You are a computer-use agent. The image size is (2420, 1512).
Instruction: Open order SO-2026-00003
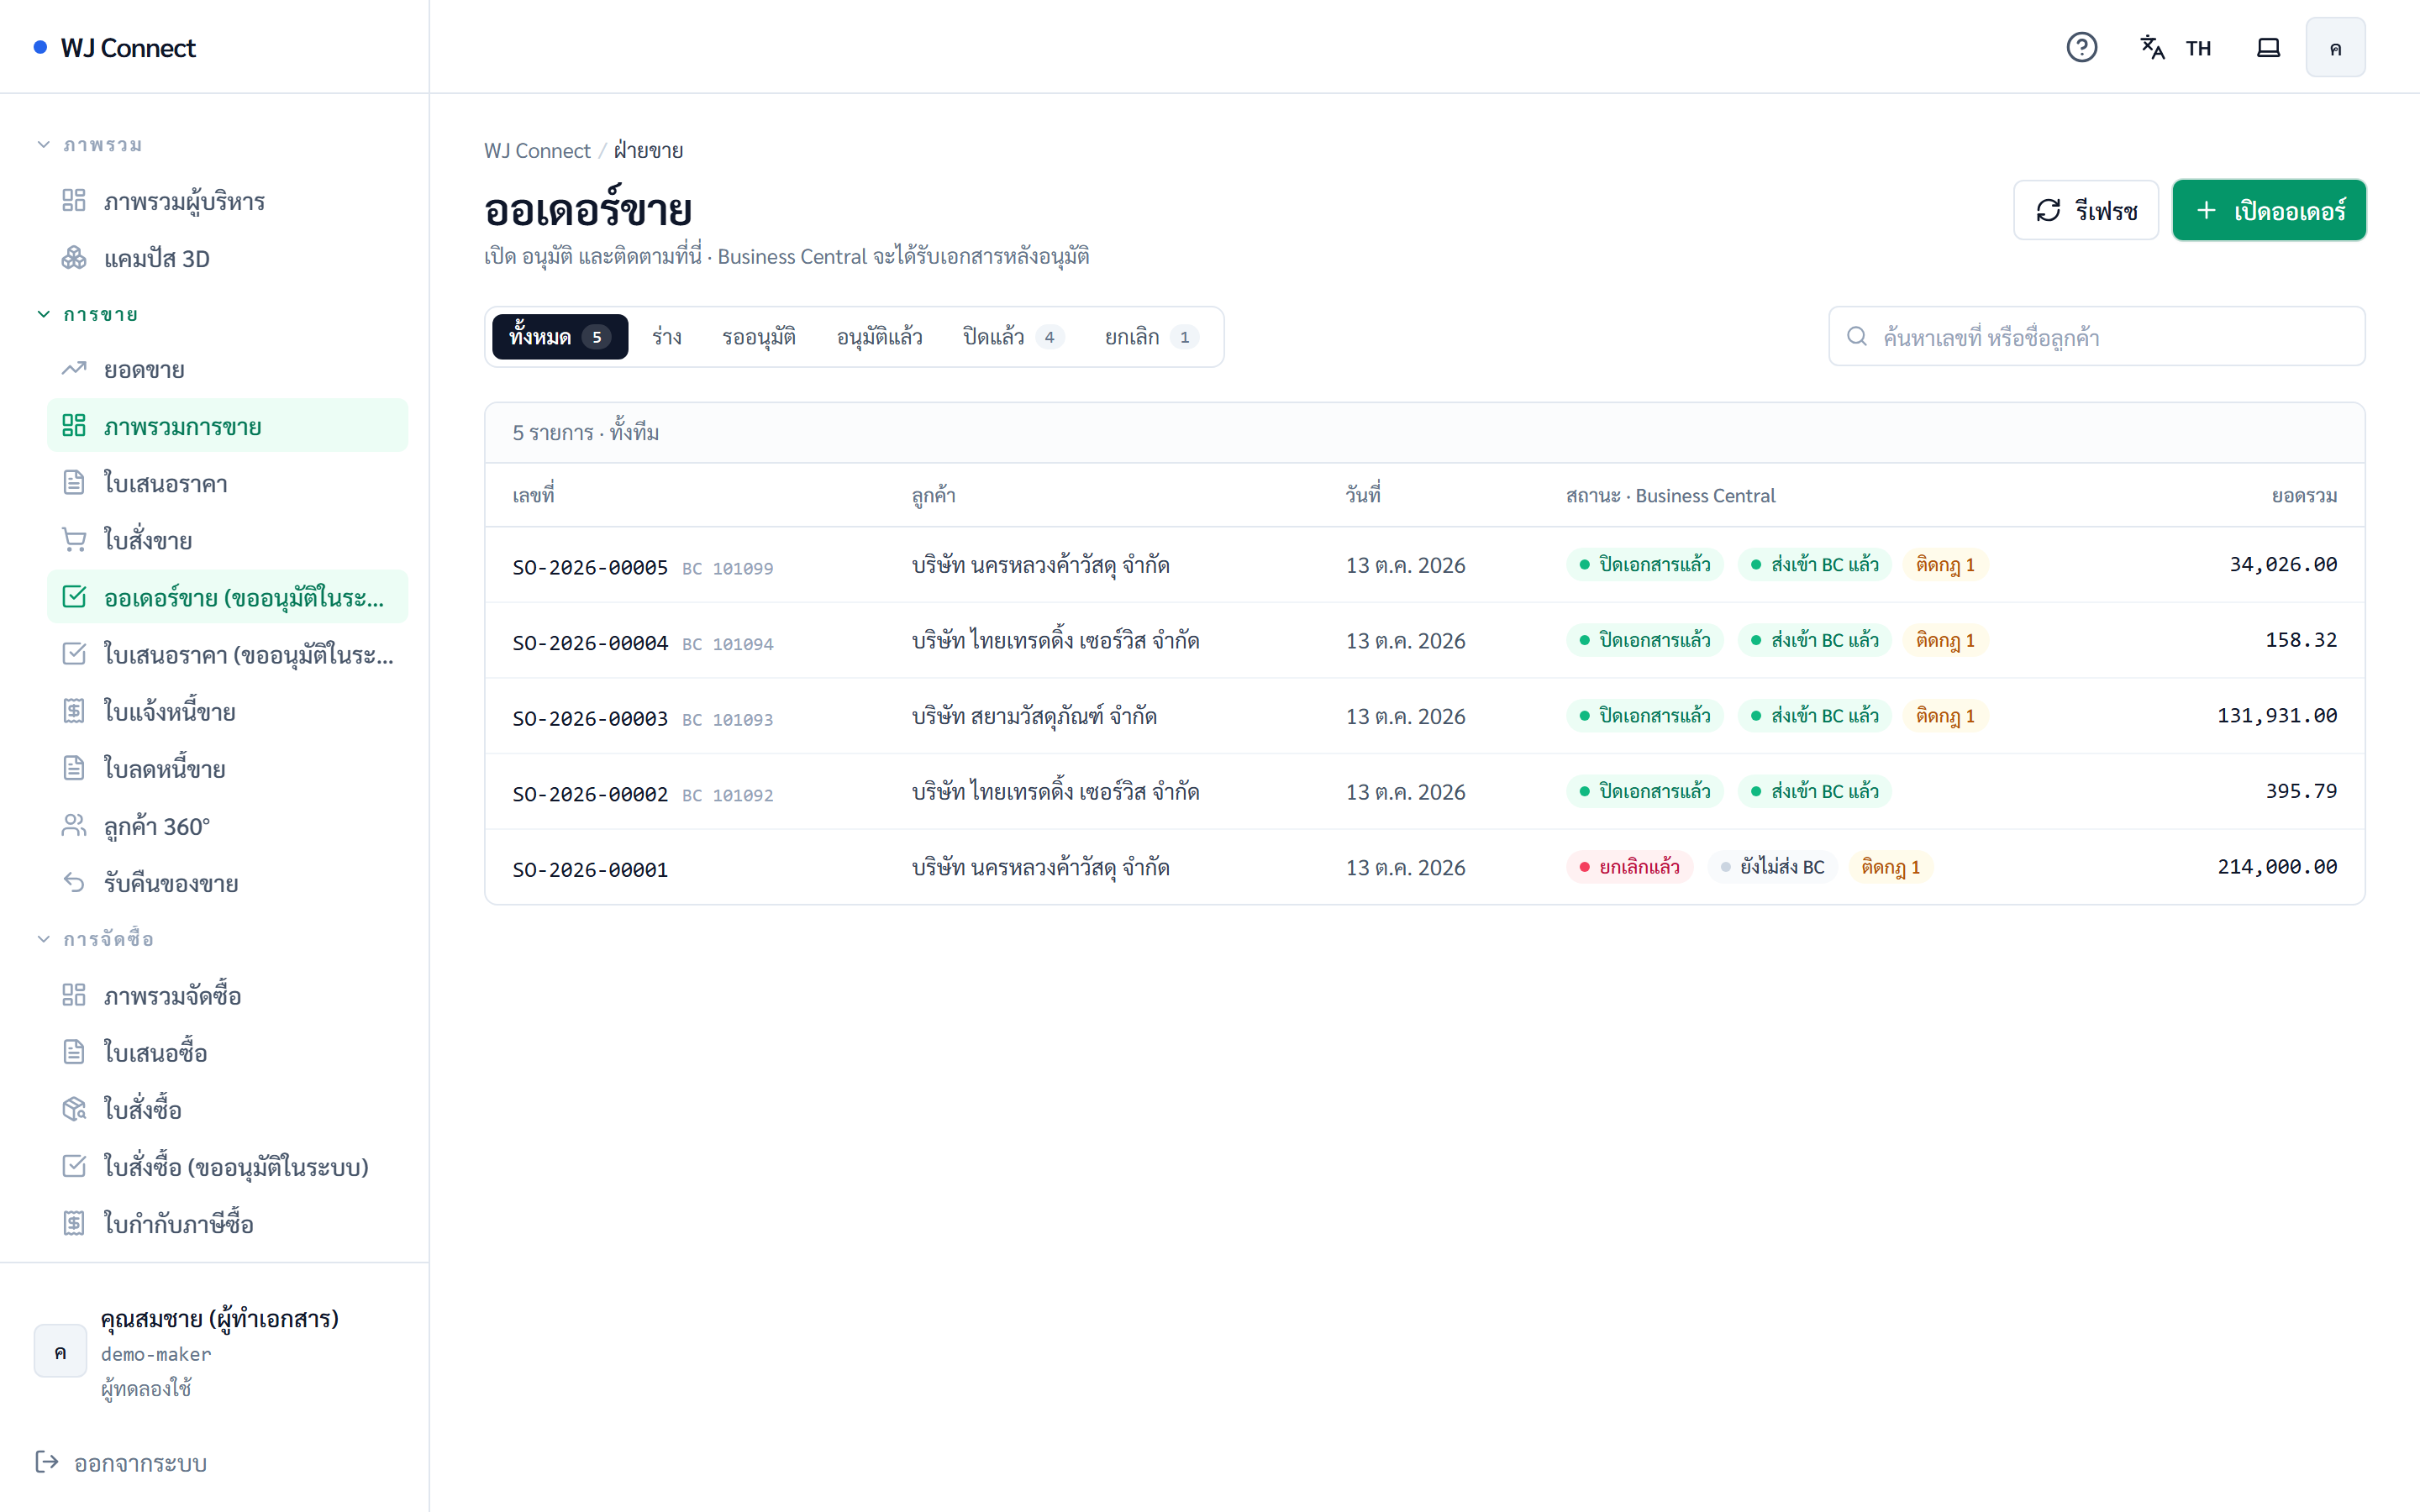tap(1424, 716)
